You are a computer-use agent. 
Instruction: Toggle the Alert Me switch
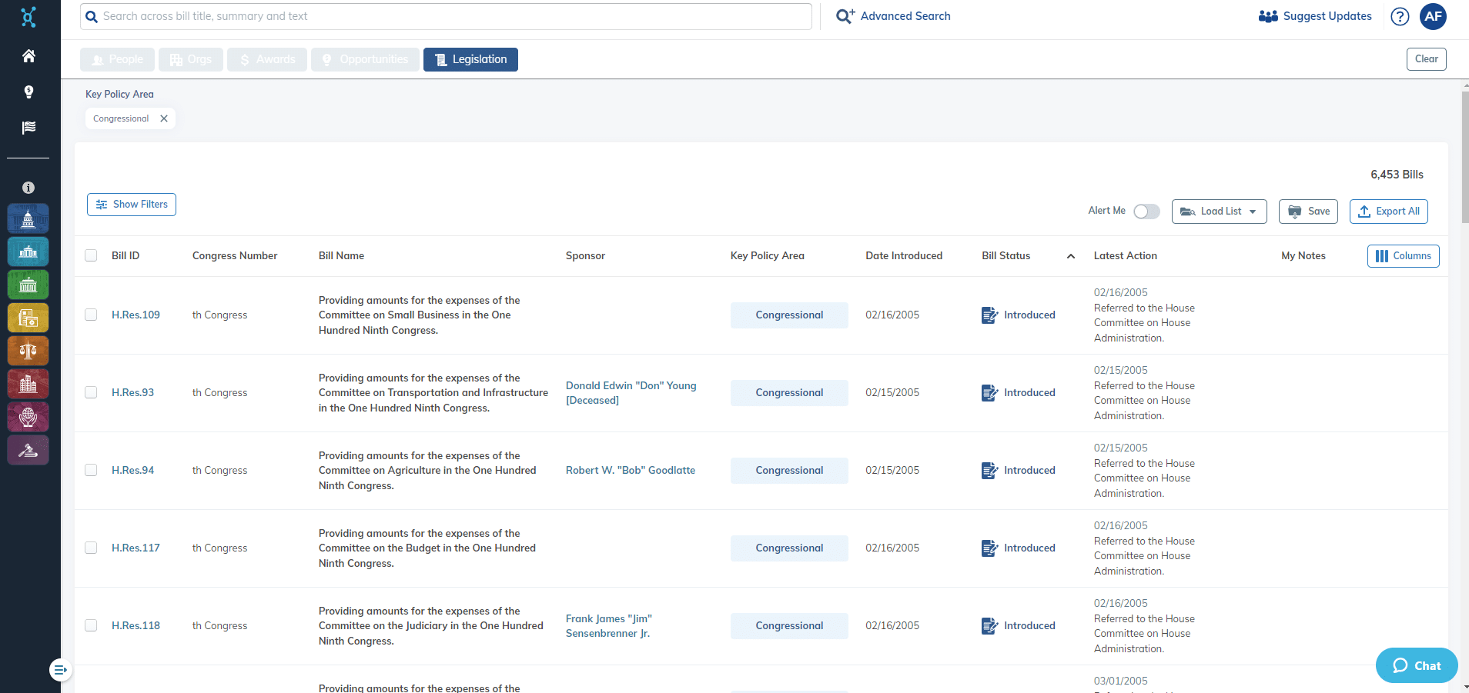pyautogui.click(x=1146, y=212)
